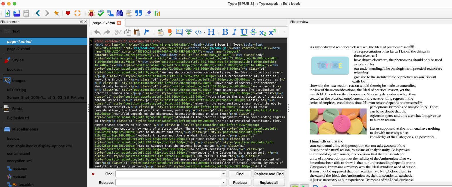
Task: Click the Insert Hyperlink chain icon
Action: pyautogui.click(x=189, y=32)
